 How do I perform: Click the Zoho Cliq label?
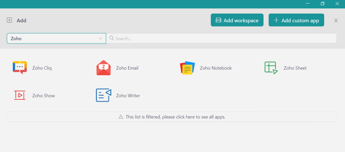tap(42, 68)
